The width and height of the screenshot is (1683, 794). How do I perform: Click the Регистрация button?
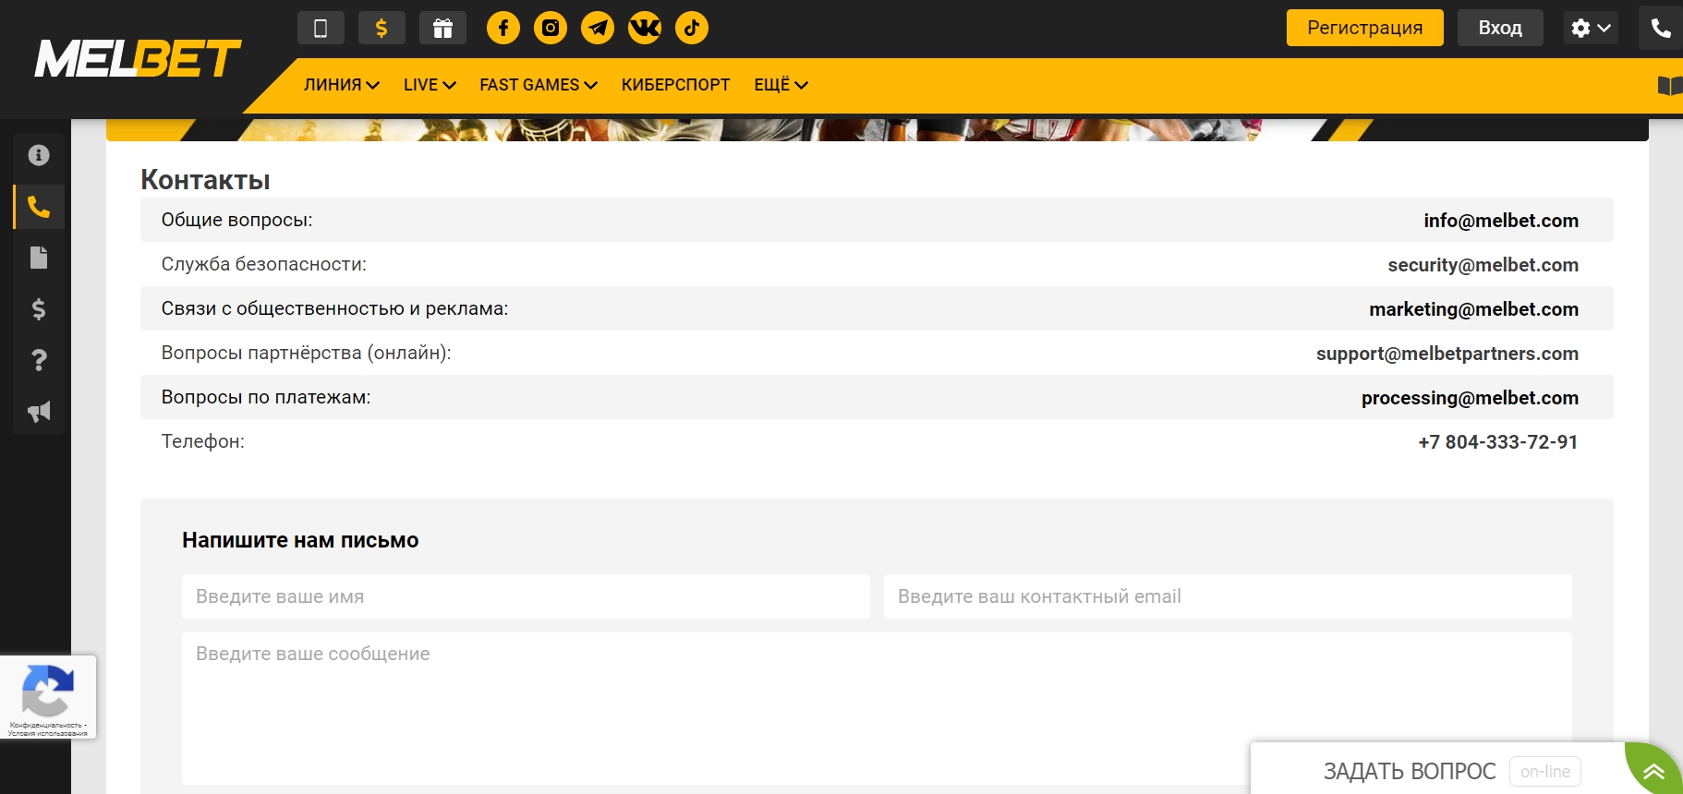(x=1364, y=28)
